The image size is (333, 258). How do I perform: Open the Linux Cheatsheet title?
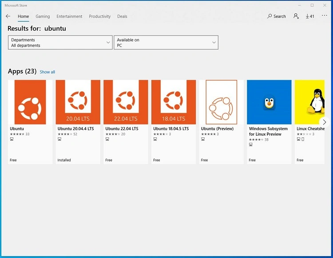point(310,129)
